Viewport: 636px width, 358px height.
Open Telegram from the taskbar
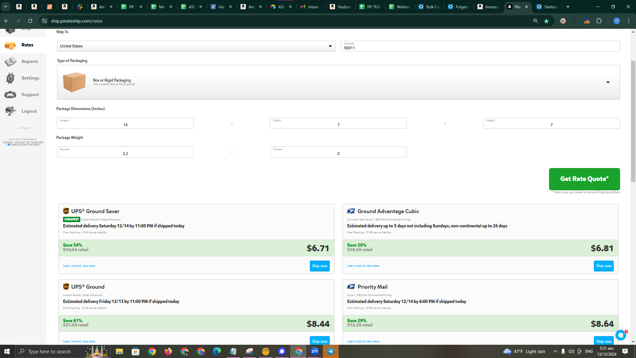[x=331, y=351]
